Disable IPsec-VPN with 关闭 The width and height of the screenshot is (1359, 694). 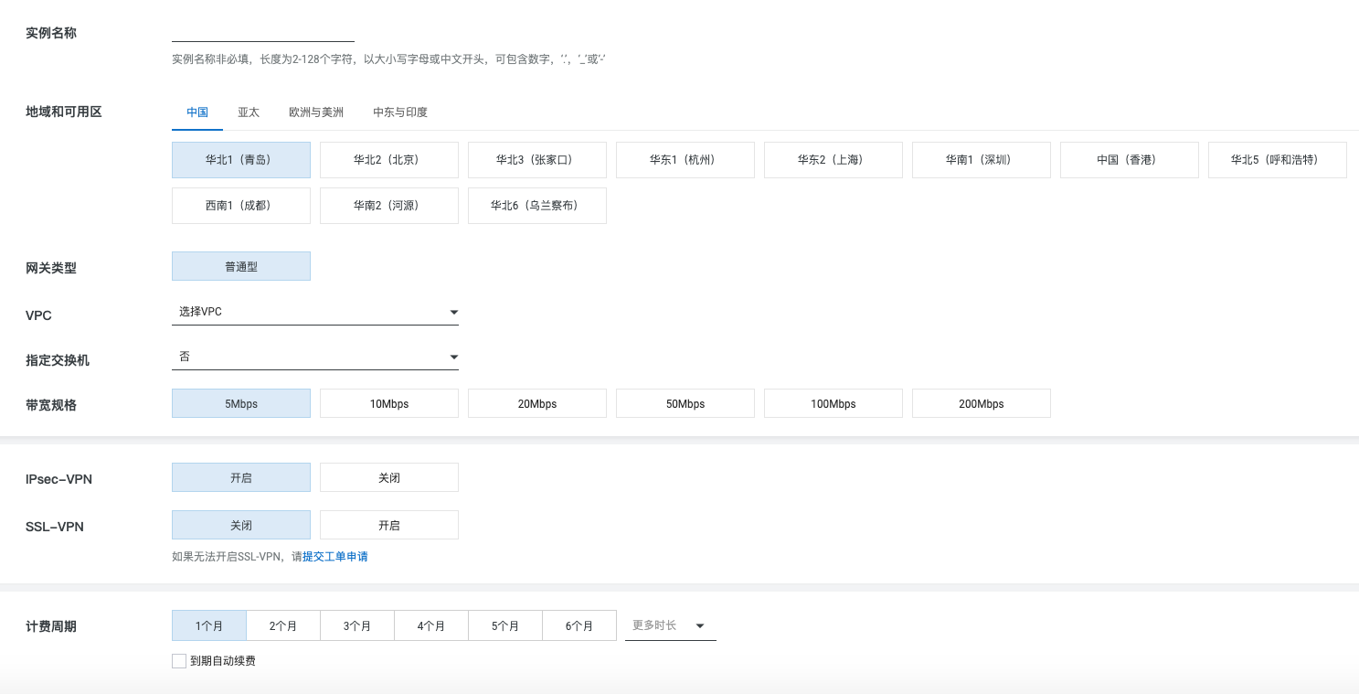click(389, 477)
